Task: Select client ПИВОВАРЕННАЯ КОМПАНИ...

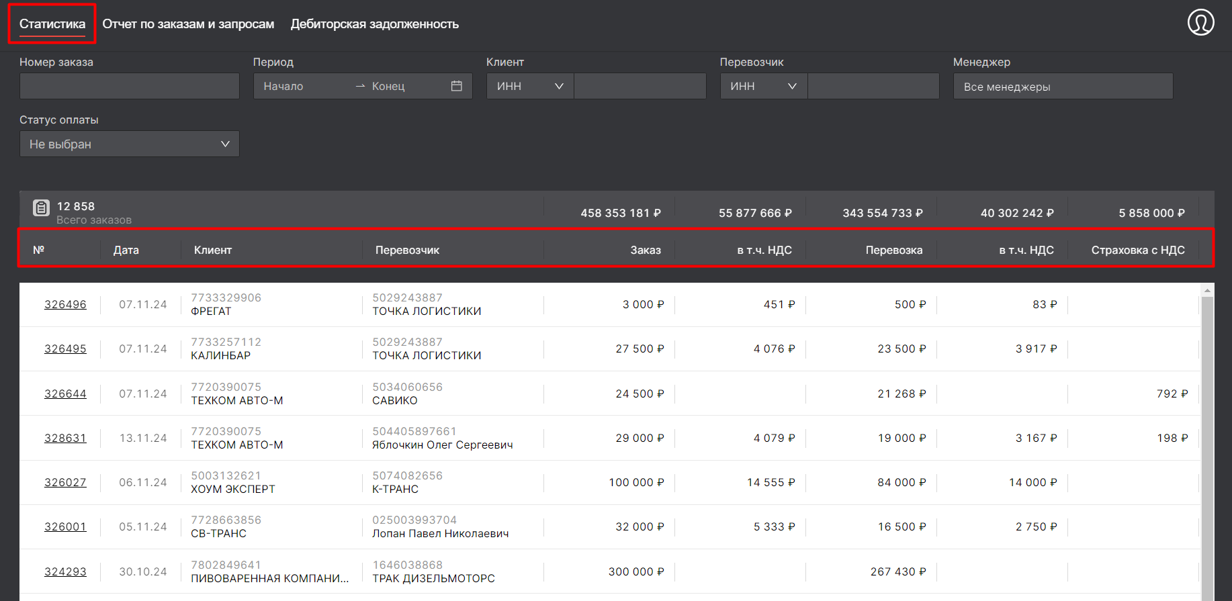Action: coord(269,578)
